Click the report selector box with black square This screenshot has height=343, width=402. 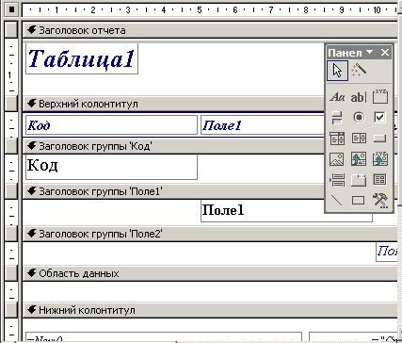[x=11, y=9]
